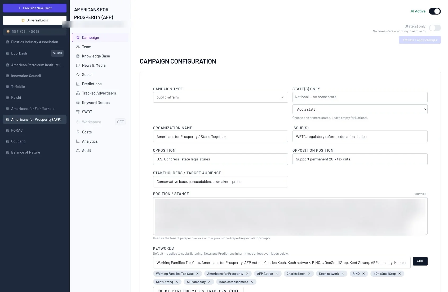Click the Tracked Advertisers building icon
Viewport: 448px width, 292px height.
pos(78,93)
